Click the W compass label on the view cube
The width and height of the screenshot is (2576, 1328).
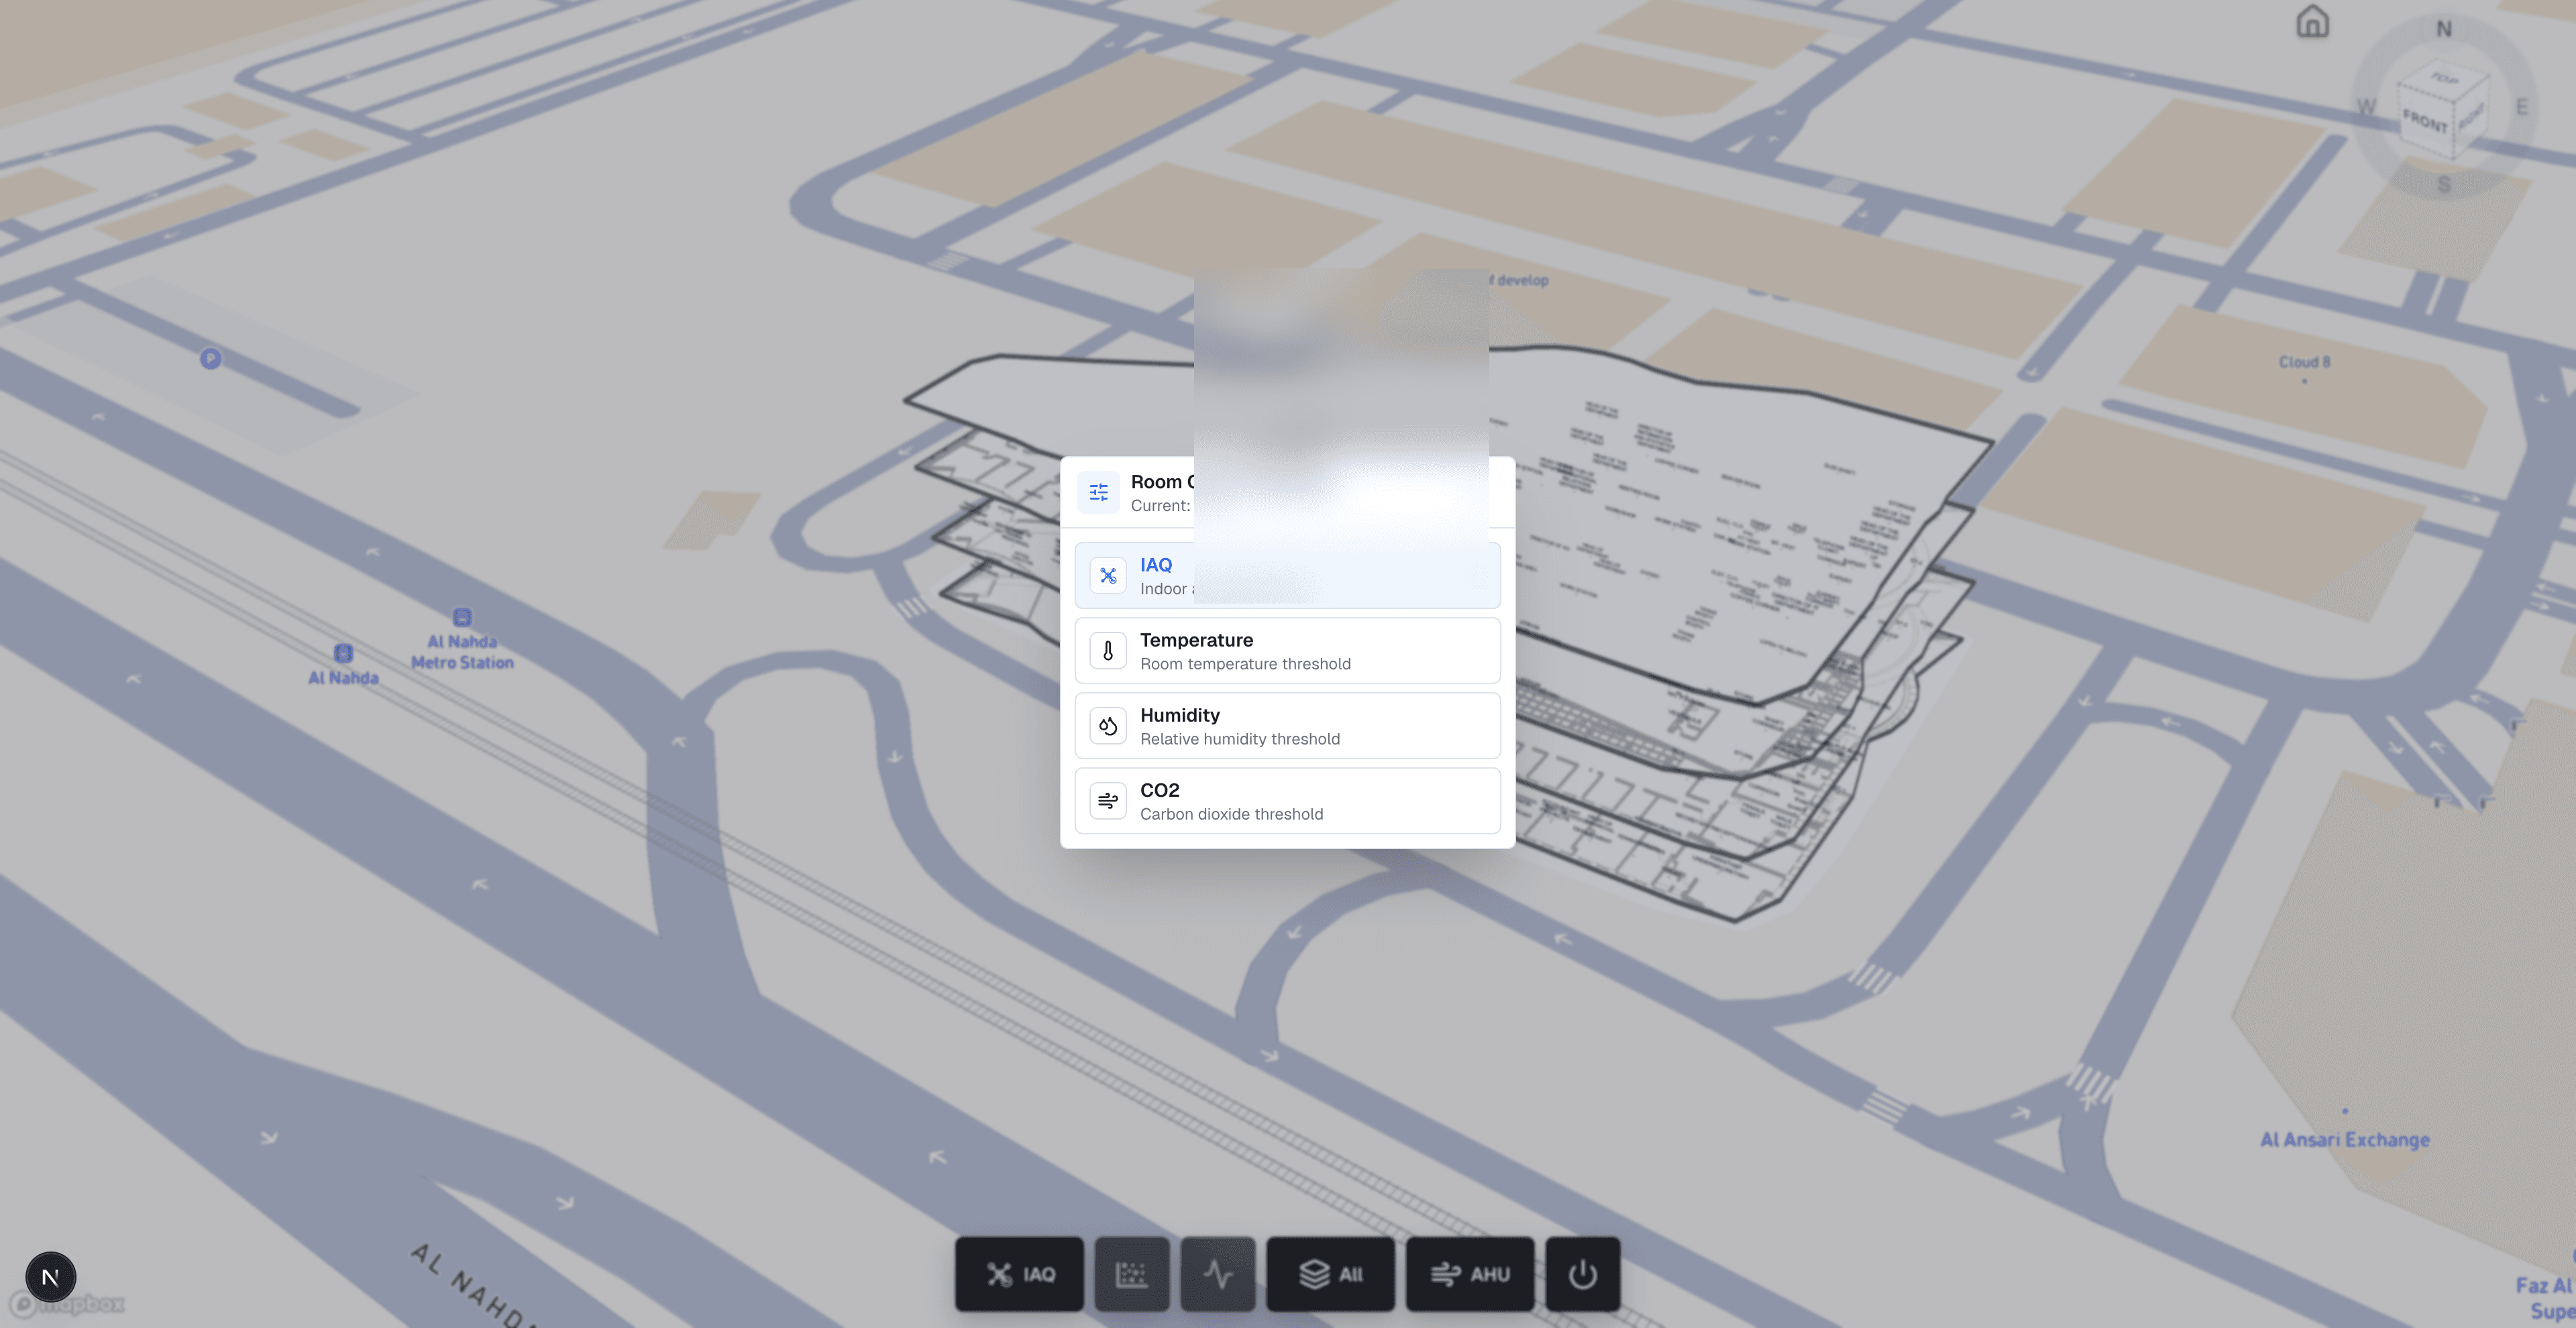[x=2366, y=107]
